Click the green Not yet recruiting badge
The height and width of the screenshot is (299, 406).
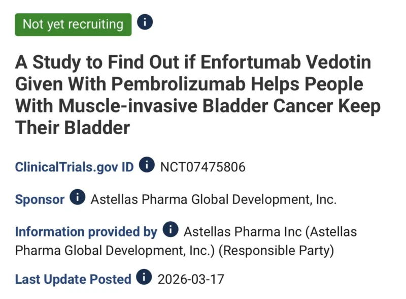pos(73,24)
